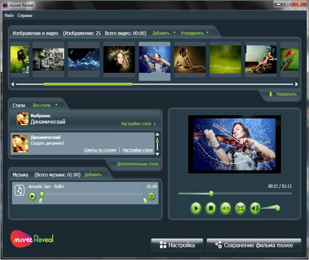Open Дополнительные стили

click(x=137, y=164)
